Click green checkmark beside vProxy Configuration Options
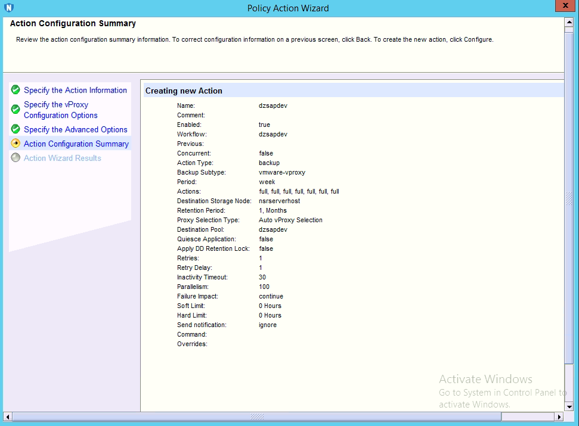Image resolution: width=579 pixels, height=426 pixels. click(16, 110)
